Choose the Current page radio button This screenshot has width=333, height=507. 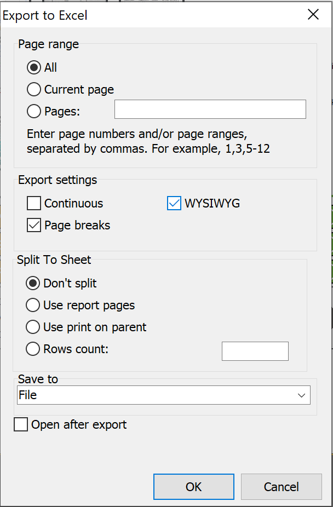click(x=34, y=90)
